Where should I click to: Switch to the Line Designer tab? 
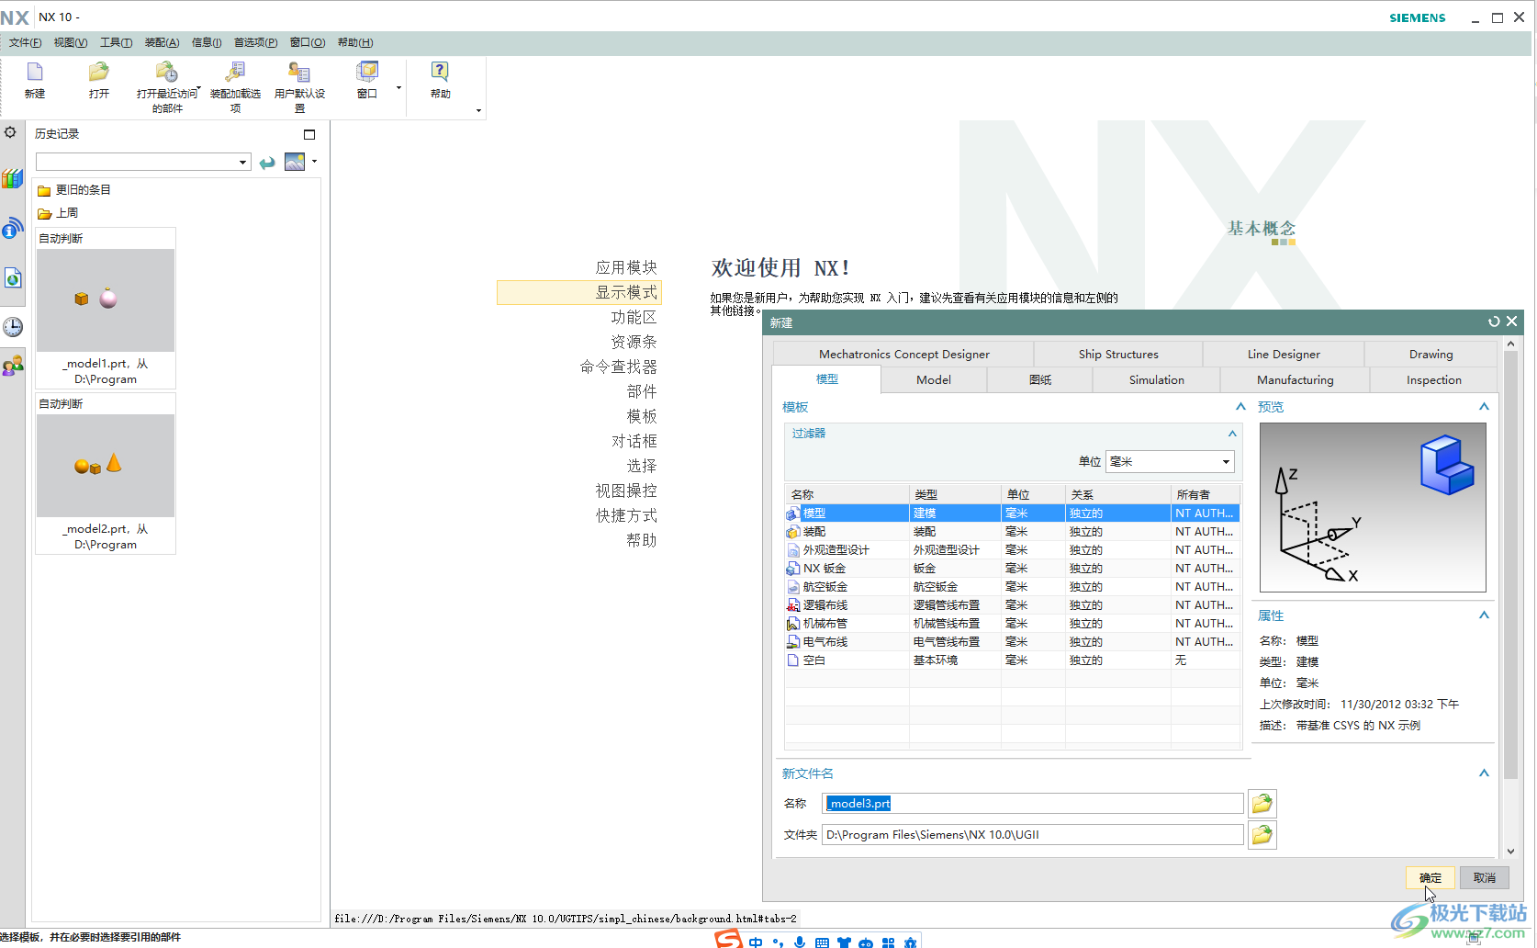pyautogui.click(x=1284, y=354)
